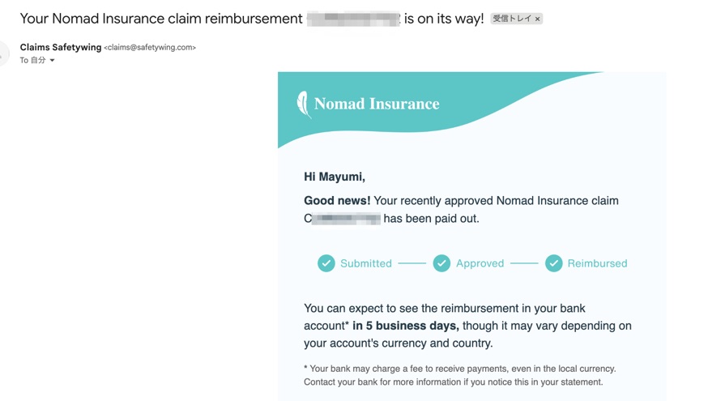Expand recipient details arrow next to To 自分
The image size is (708, 401).
point(52,61)
